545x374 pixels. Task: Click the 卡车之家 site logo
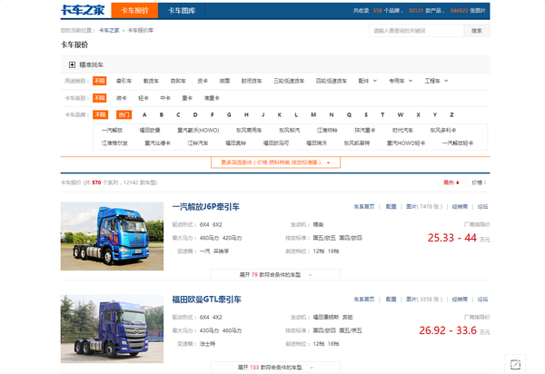click(83, 10)
